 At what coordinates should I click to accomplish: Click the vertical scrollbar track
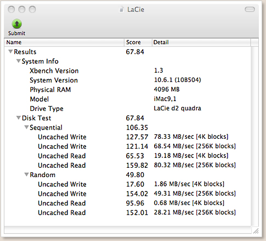(x=255, y=136)
